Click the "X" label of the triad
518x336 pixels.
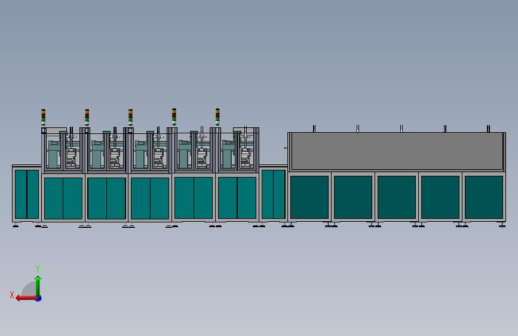point(12,295)
